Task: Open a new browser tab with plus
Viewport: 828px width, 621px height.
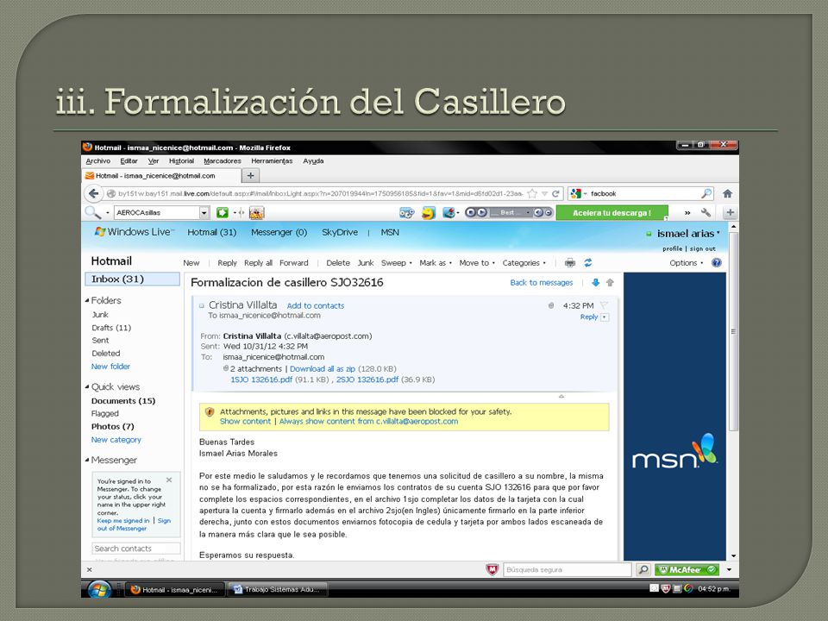Action: (251, 176)
